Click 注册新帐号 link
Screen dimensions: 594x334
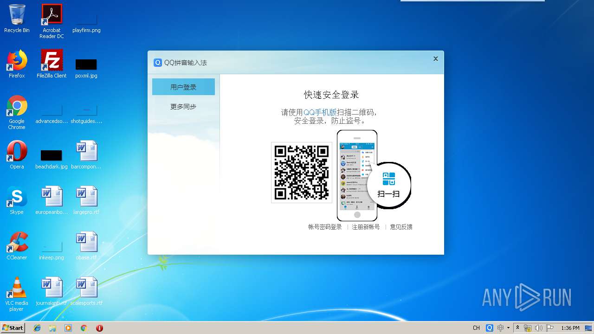click(366, 227)
